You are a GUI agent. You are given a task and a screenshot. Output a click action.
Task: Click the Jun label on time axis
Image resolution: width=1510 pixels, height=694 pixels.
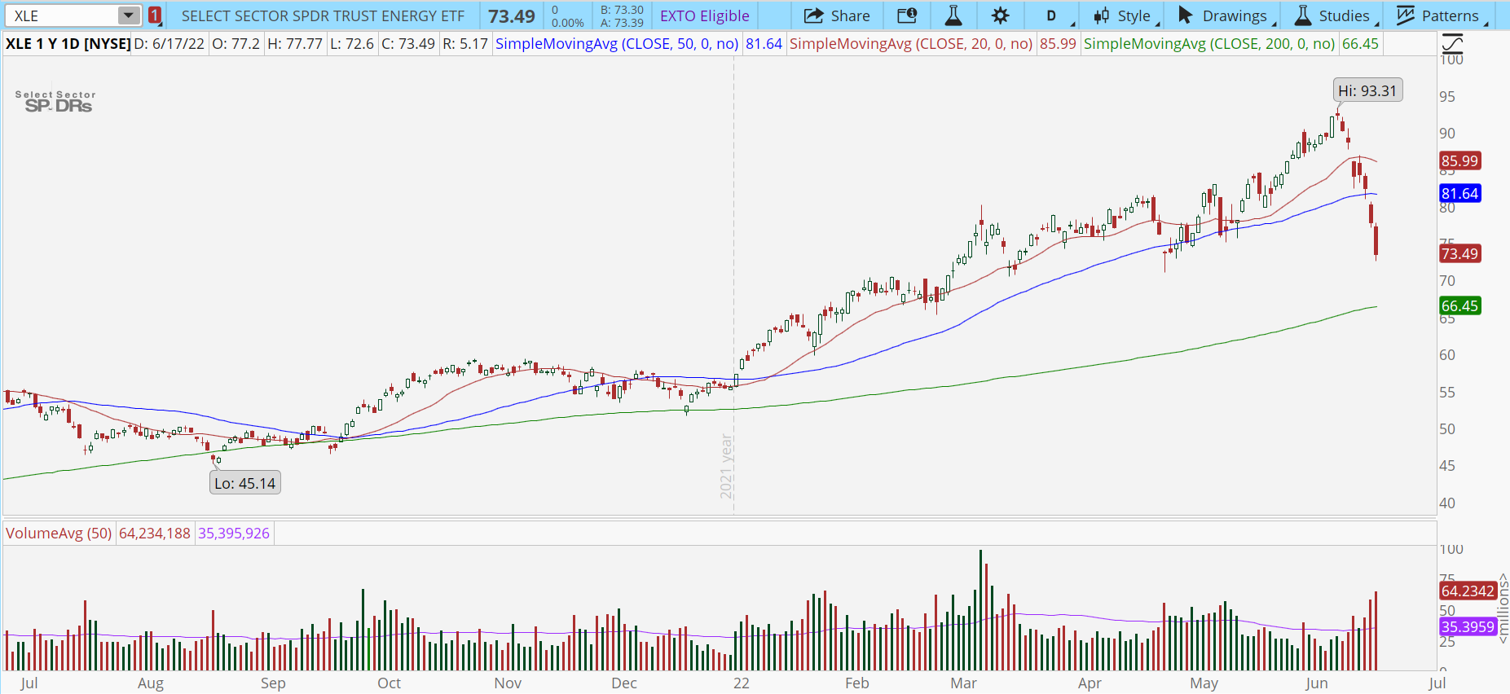(x=1317, y=683)
